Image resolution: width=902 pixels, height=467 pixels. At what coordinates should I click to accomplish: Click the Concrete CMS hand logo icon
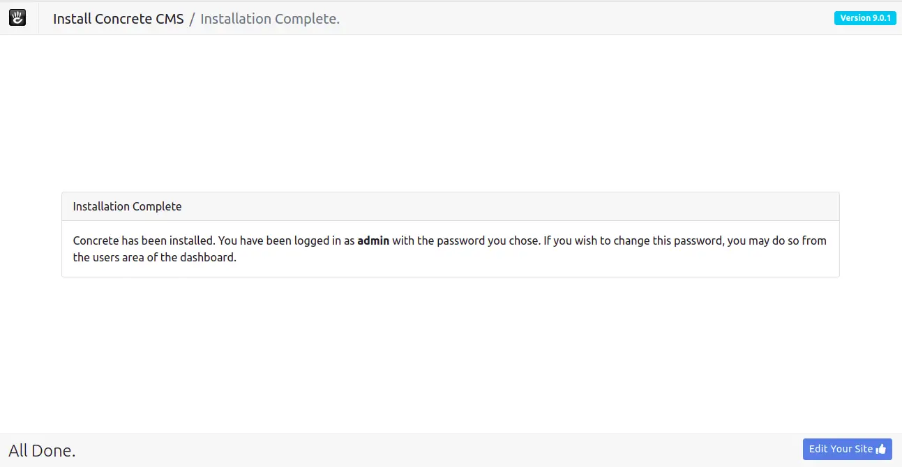pyautogui.click(x=17, y=18)
